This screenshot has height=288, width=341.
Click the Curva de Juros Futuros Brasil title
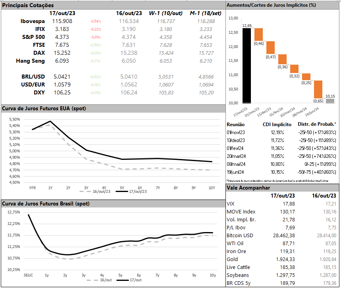(46, 204)
